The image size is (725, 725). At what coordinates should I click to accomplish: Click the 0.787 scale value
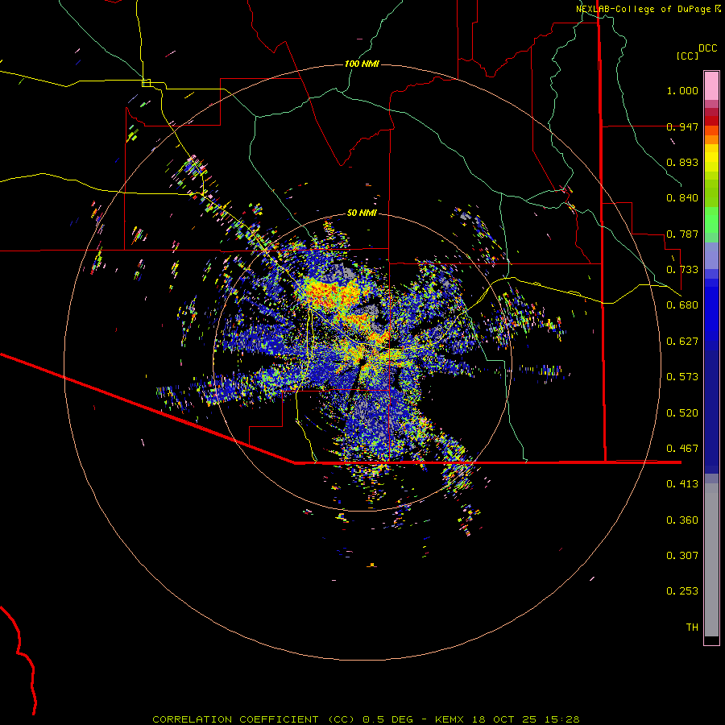[682, 234]
